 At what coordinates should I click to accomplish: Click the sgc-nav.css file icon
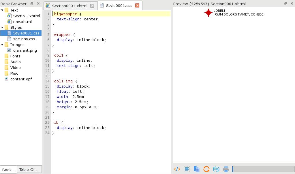(x=9, y=39)
